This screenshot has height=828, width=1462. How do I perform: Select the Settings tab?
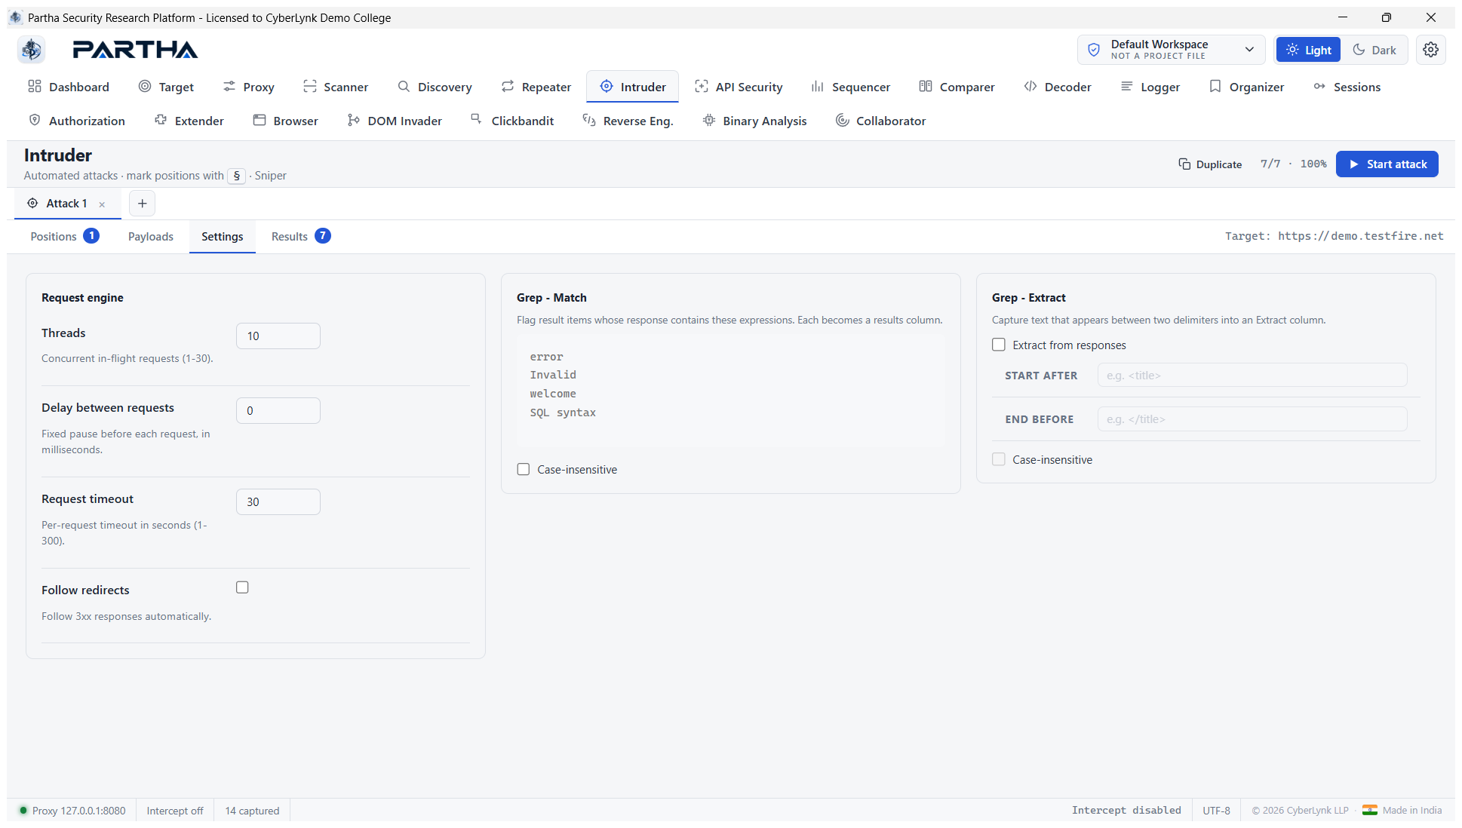[x=223, y=236]
